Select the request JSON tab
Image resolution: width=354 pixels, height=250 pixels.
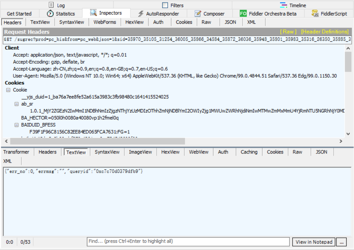(x=230, y=22)
